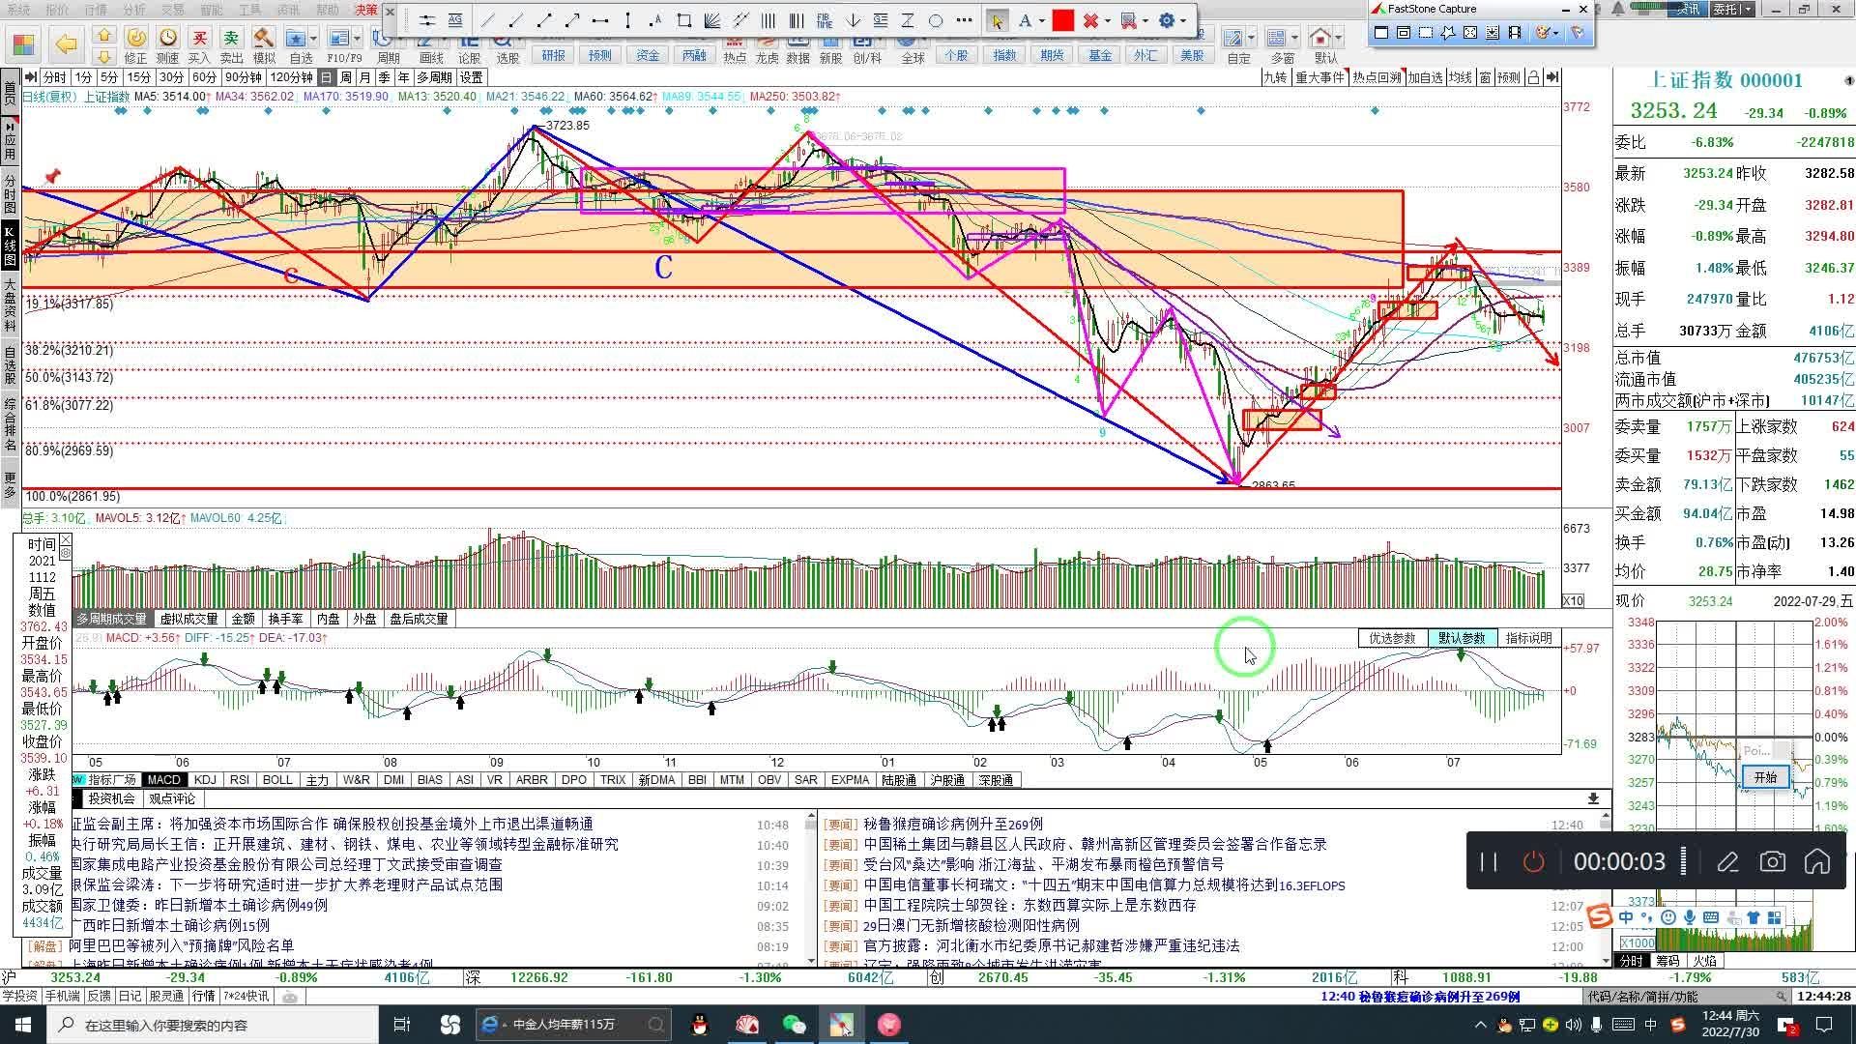
Task: Click the camera snapshot icon in recorder
Action: tap(1772, 861)
